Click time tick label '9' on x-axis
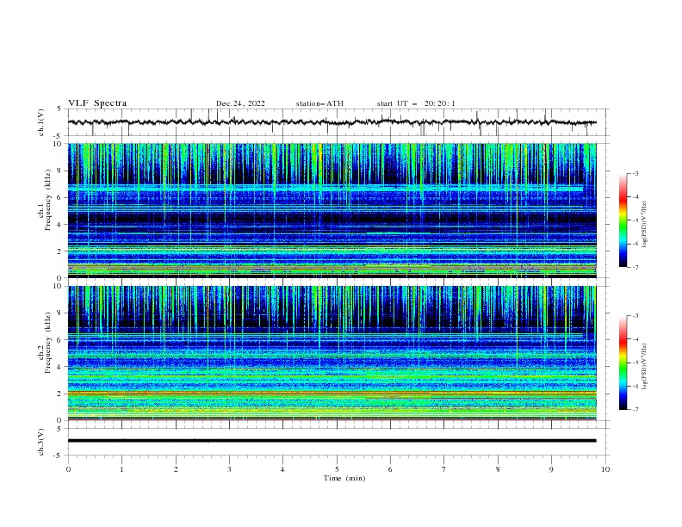Screen dimensions: 682x527 [x=551, y=469]
